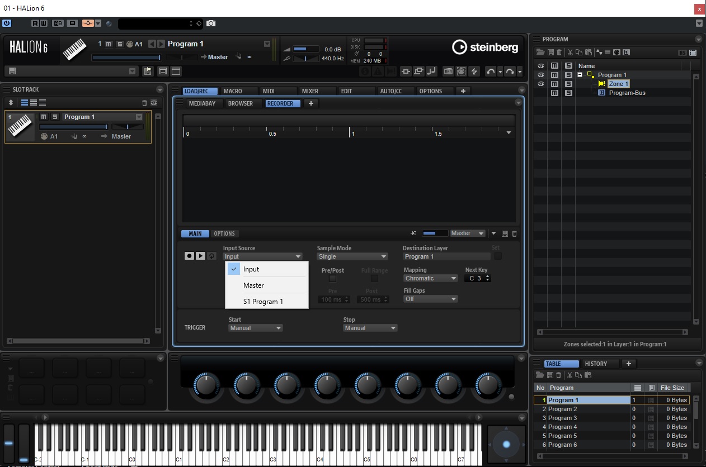This screenshot has height=467, width=706.
Task: Click the musical notes toolbar icon
Action: point(431,71)
